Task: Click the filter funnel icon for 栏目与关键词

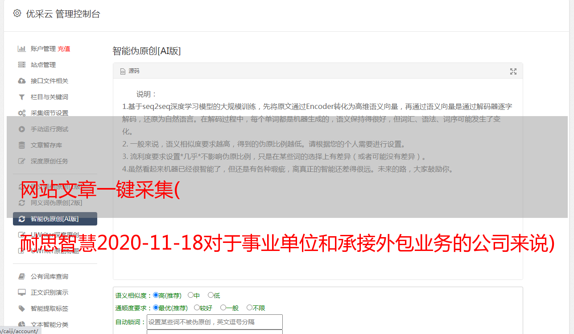Action: pos(21,97)
